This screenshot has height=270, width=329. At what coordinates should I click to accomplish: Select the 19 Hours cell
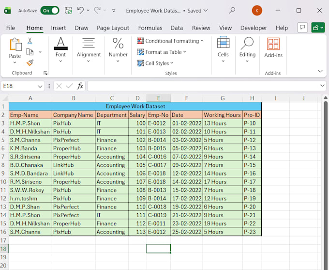point(223,223)
